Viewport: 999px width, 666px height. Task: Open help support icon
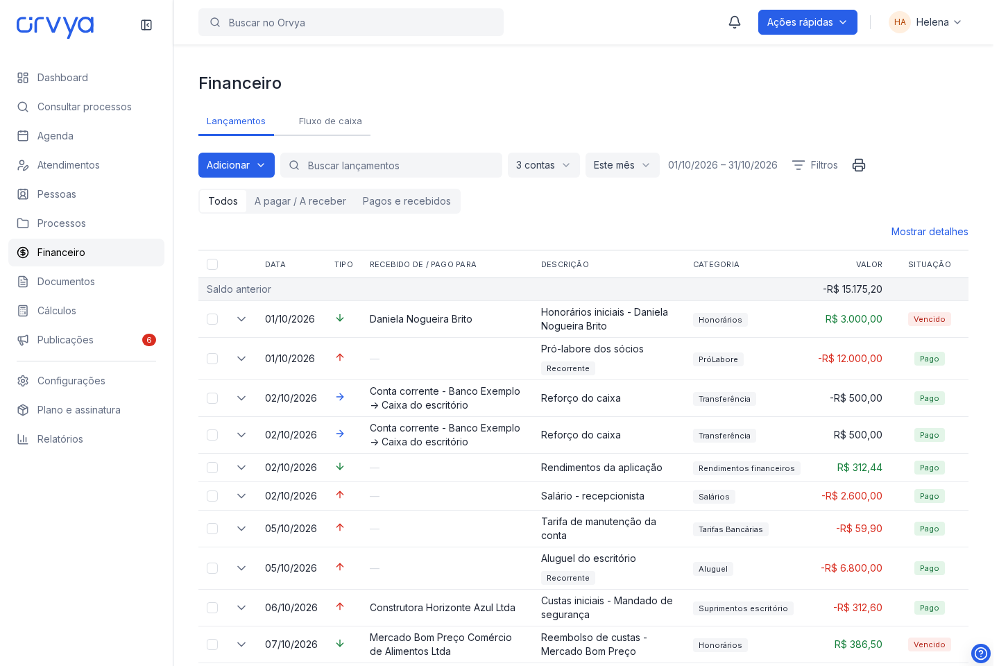[981, 654]
